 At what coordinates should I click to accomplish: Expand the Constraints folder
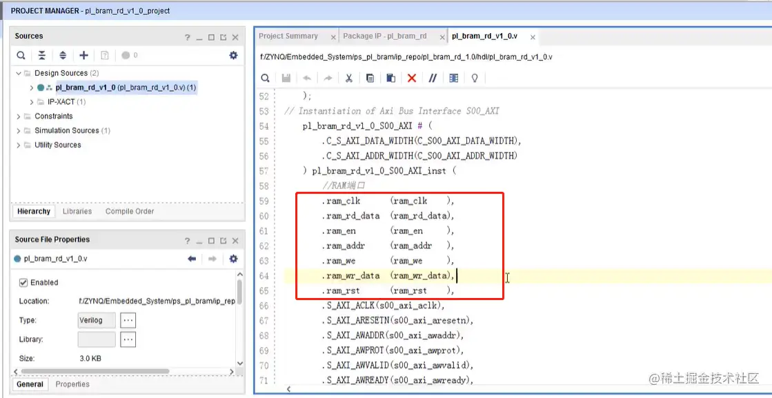[19, 117]
